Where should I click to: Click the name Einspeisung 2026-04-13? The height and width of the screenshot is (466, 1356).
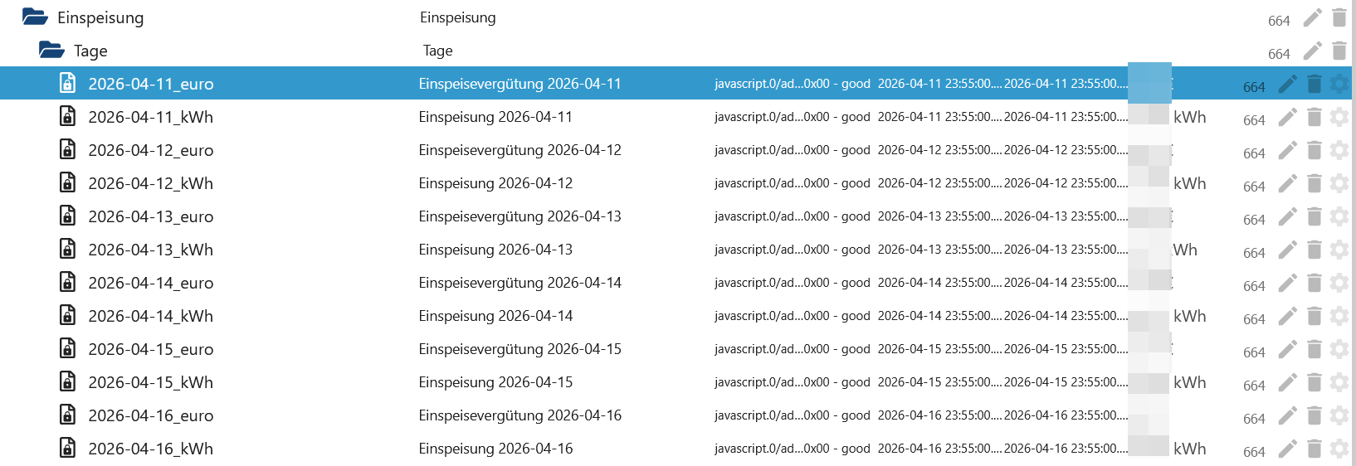(x=495, y=250)
